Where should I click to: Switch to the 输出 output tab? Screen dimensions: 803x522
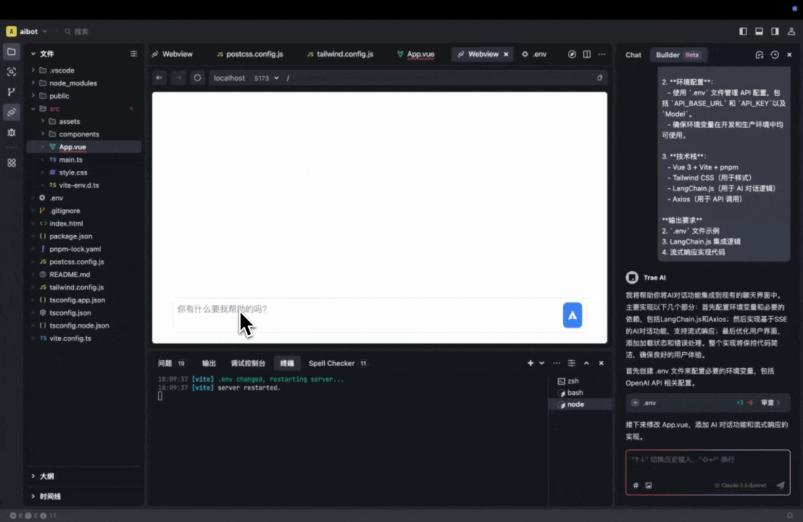coord(209,363)
